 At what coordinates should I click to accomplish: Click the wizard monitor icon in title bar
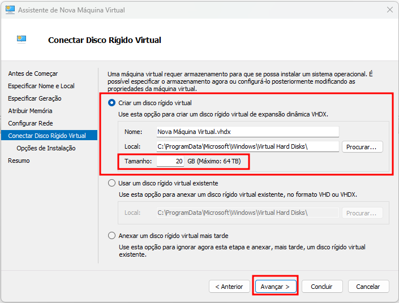click(10, 10)
